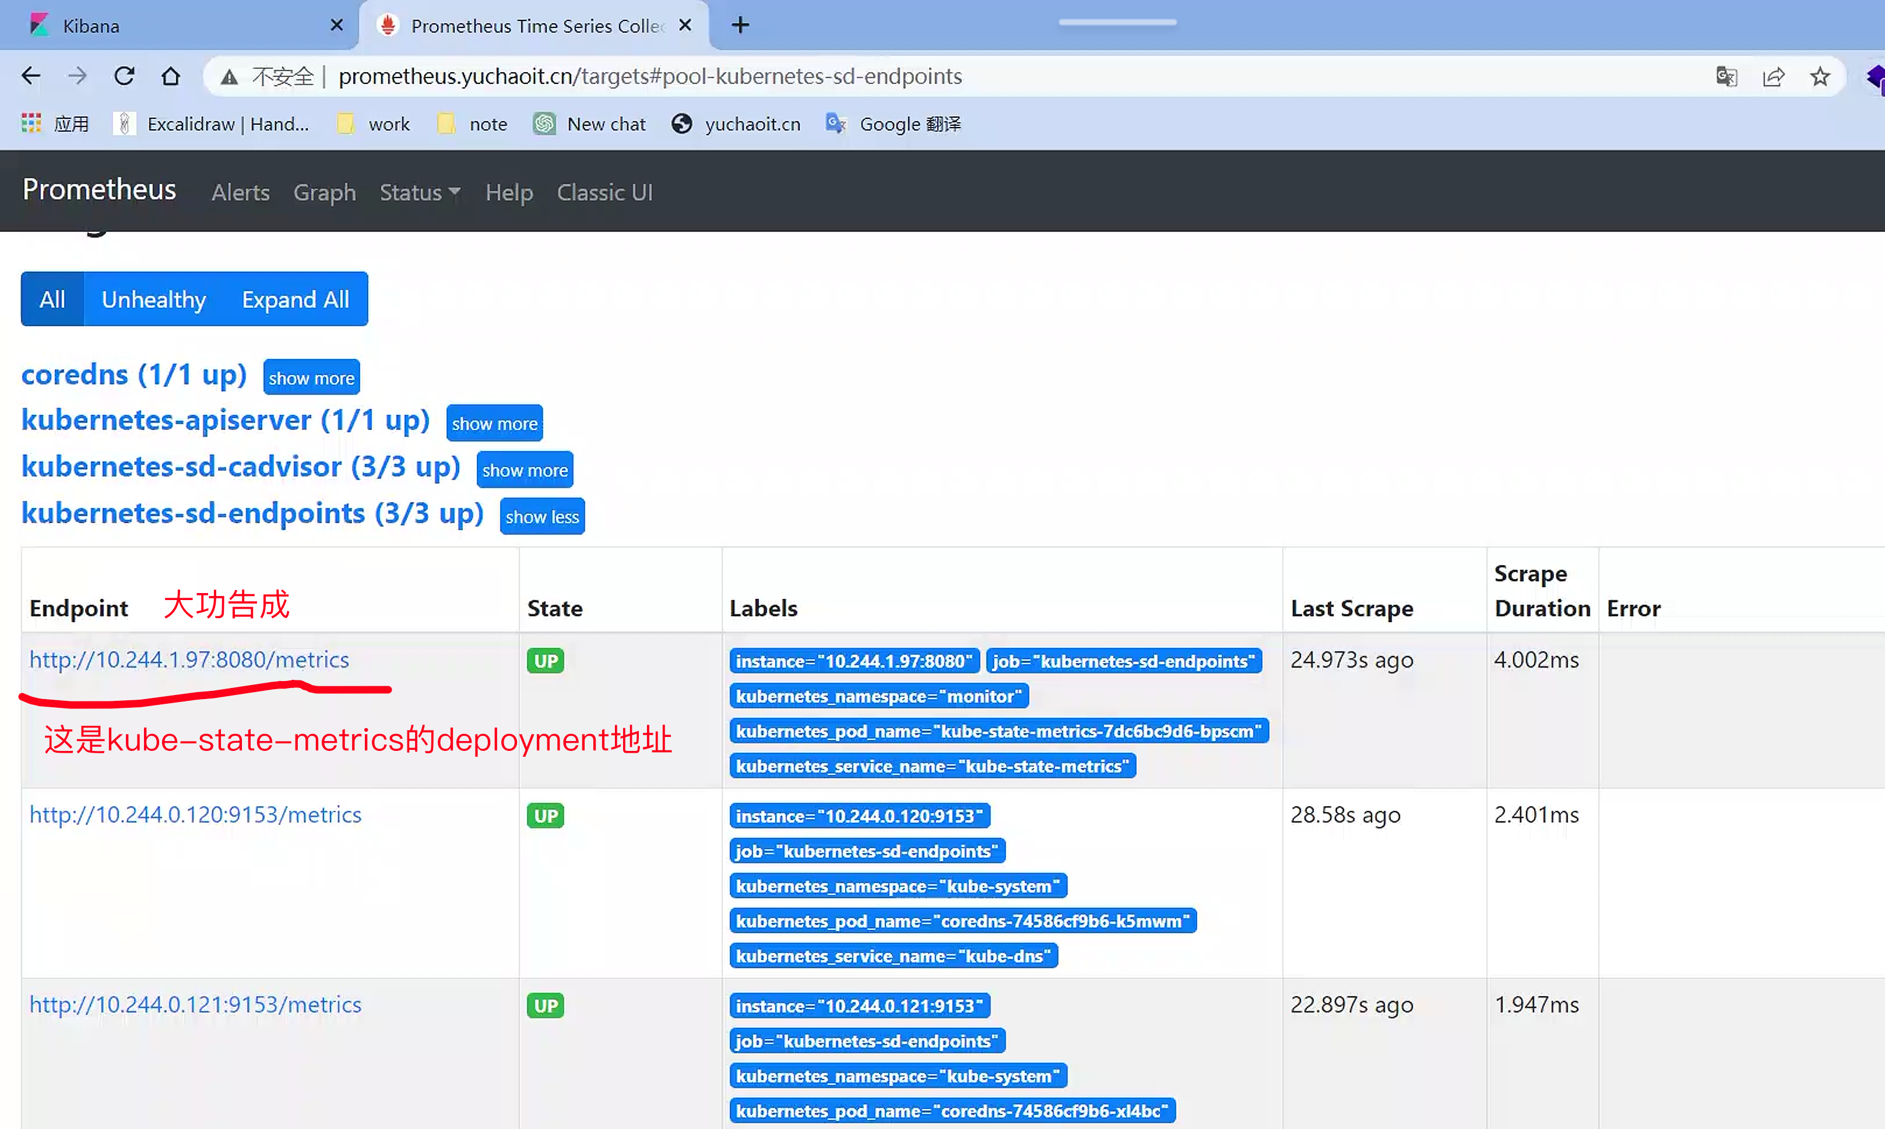Click the not-secure warning icon
This screenshot has height=1129, width=1885.
pos(229,77)
